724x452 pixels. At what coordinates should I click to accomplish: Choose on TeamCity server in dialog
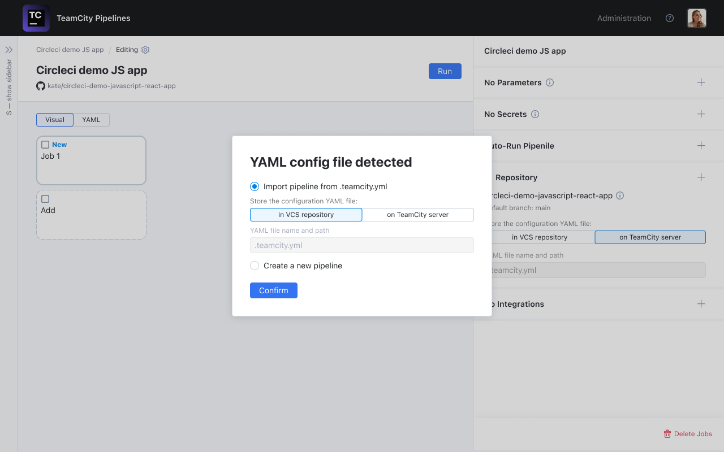[418, 215]
